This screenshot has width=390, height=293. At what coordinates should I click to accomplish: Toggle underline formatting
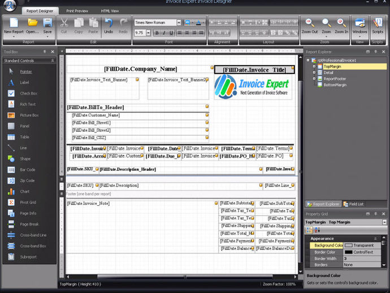(171, 33)
